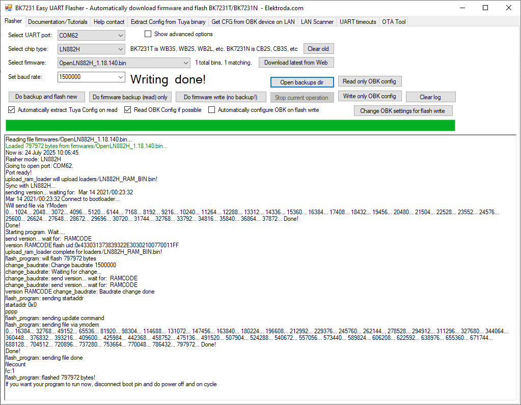Click the Clear log button

pyautogui.click(x=430, y=97)
